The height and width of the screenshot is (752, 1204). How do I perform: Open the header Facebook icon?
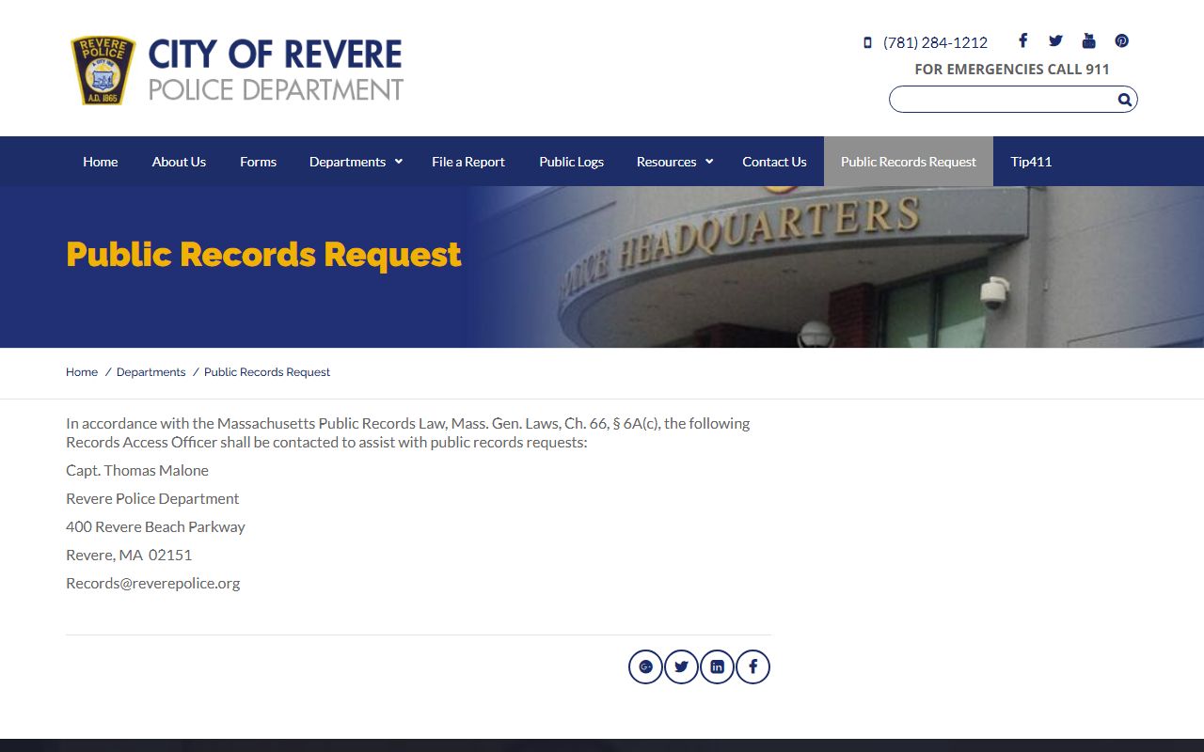(1022, 40)
